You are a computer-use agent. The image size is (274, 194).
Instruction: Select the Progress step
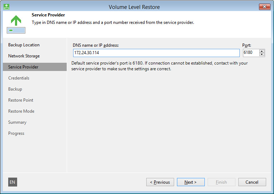[x=16, y=133]
